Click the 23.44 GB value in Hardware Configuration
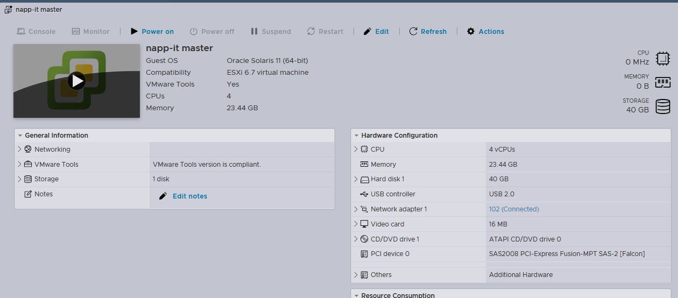This screenshot has width=678, height=298. tap(503, 165)
